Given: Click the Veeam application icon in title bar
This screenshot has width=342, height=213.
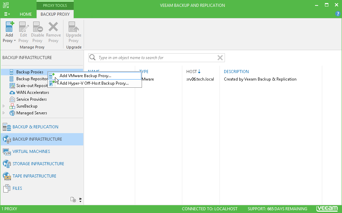Looking at the screenshot, I should (x=6, y=5).
